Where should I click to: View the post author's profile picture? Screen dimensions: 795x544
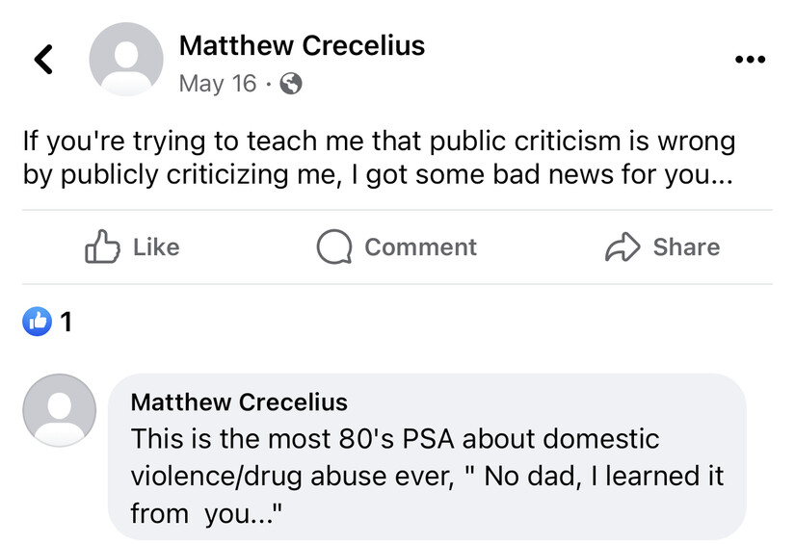125,60
